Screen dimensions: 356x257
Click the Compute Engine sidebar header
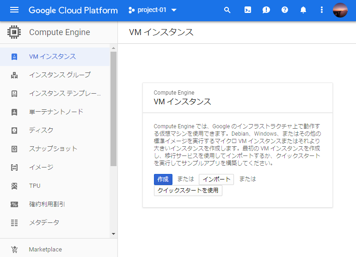59,32
